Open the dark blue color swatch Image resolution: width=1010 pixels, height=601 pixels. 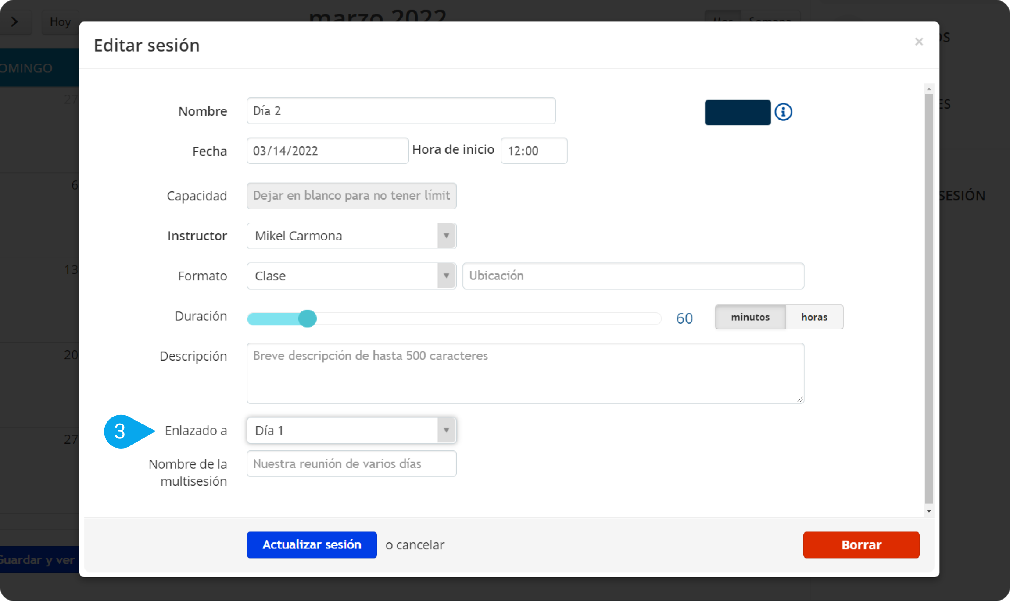point(738,113)
